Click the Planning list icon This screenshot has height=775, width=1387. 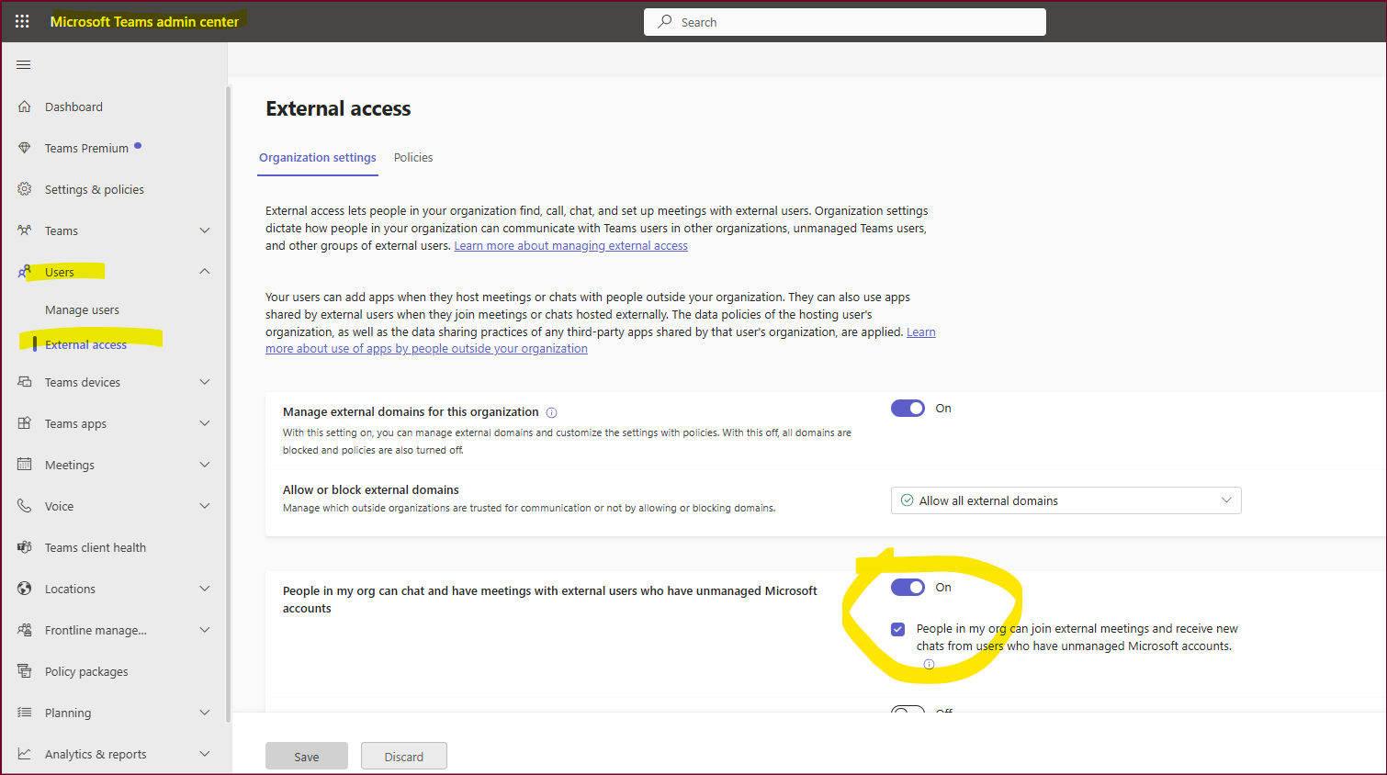click(25, 713)
